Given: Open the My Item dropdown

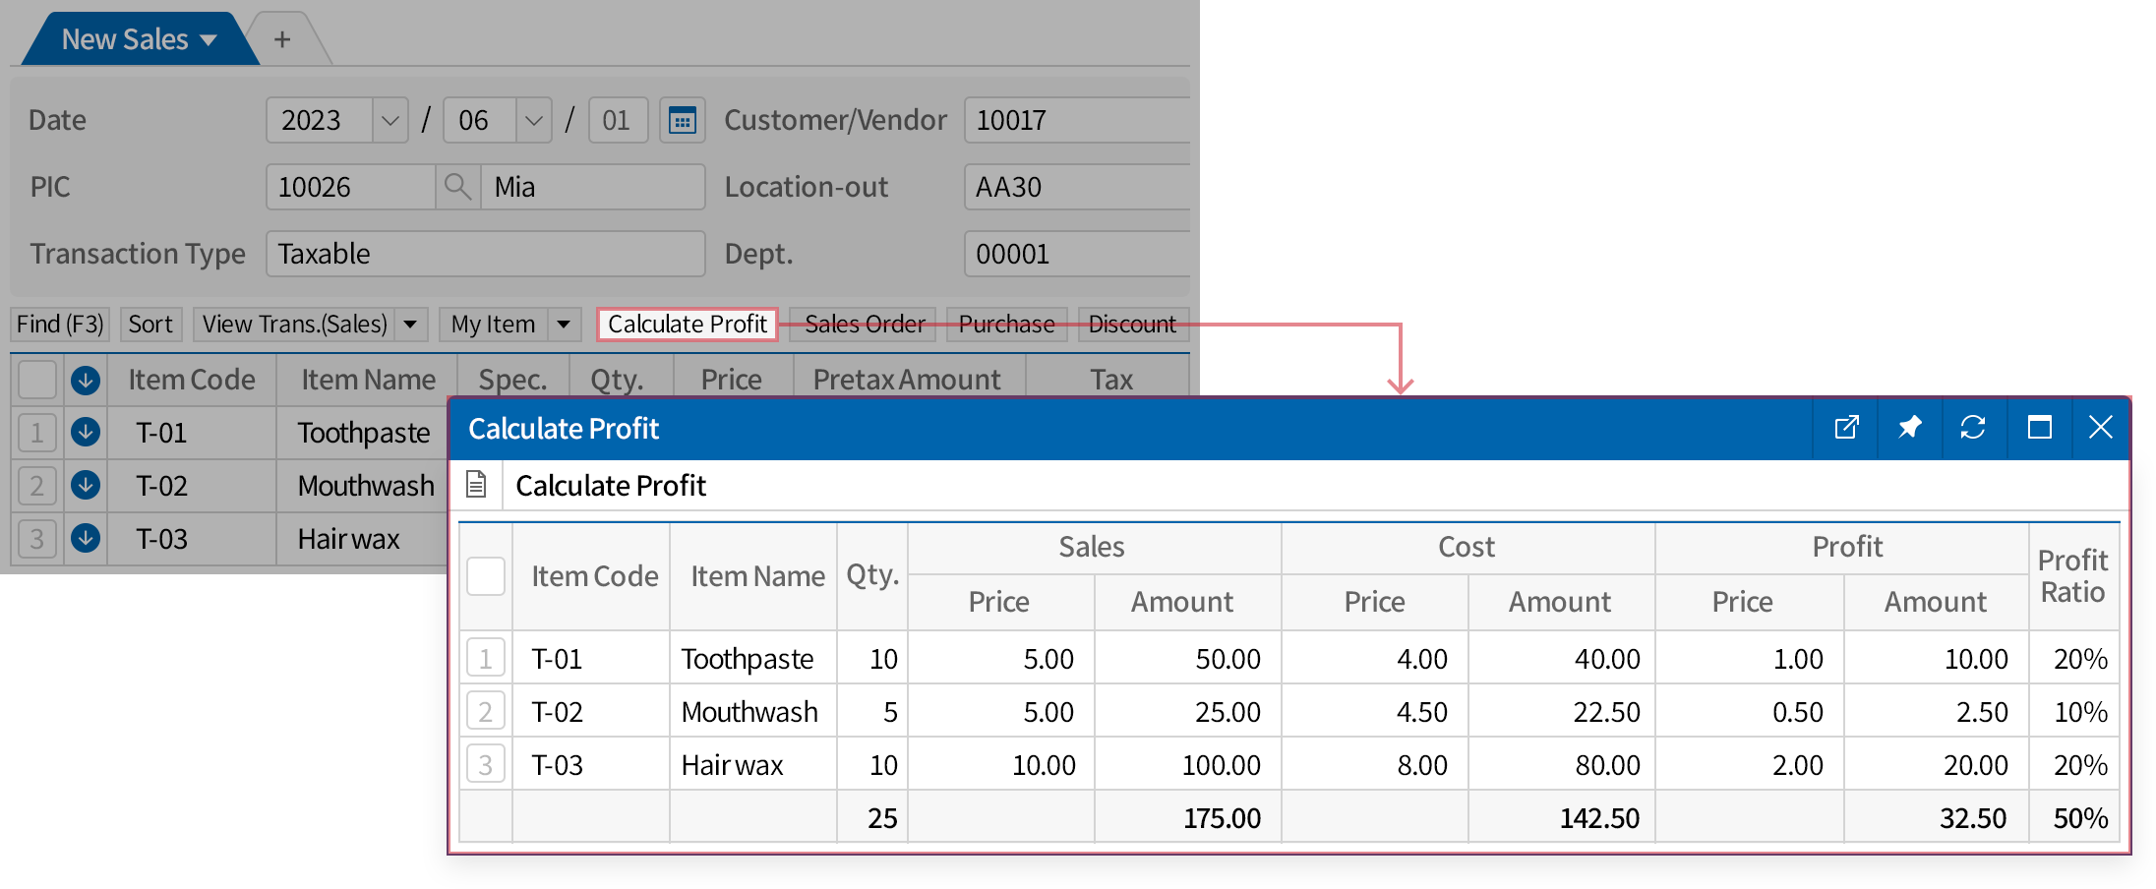Looking at the screenshot, I should 563,324.
